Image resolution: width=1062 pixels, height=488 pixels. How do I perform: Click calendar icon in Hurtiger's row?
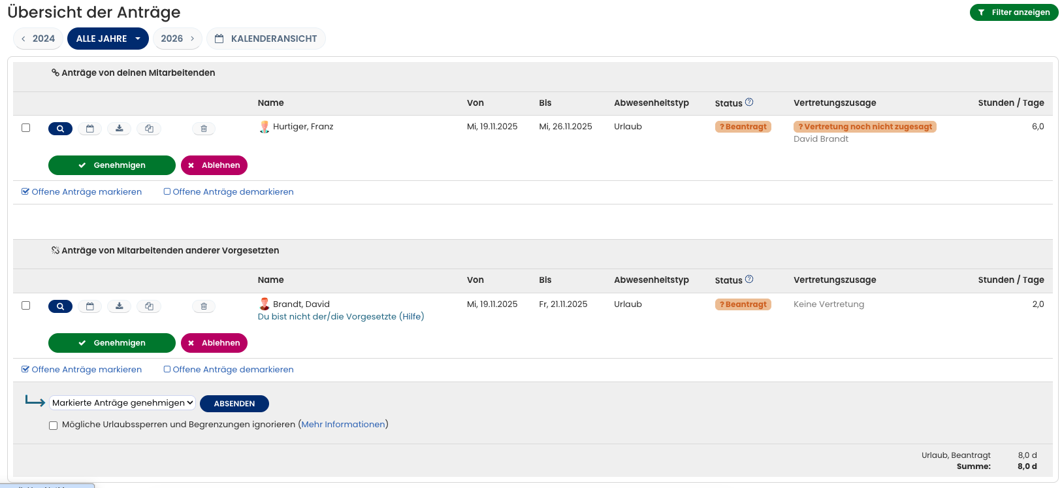pyautogui.click(x=90, y=129)
